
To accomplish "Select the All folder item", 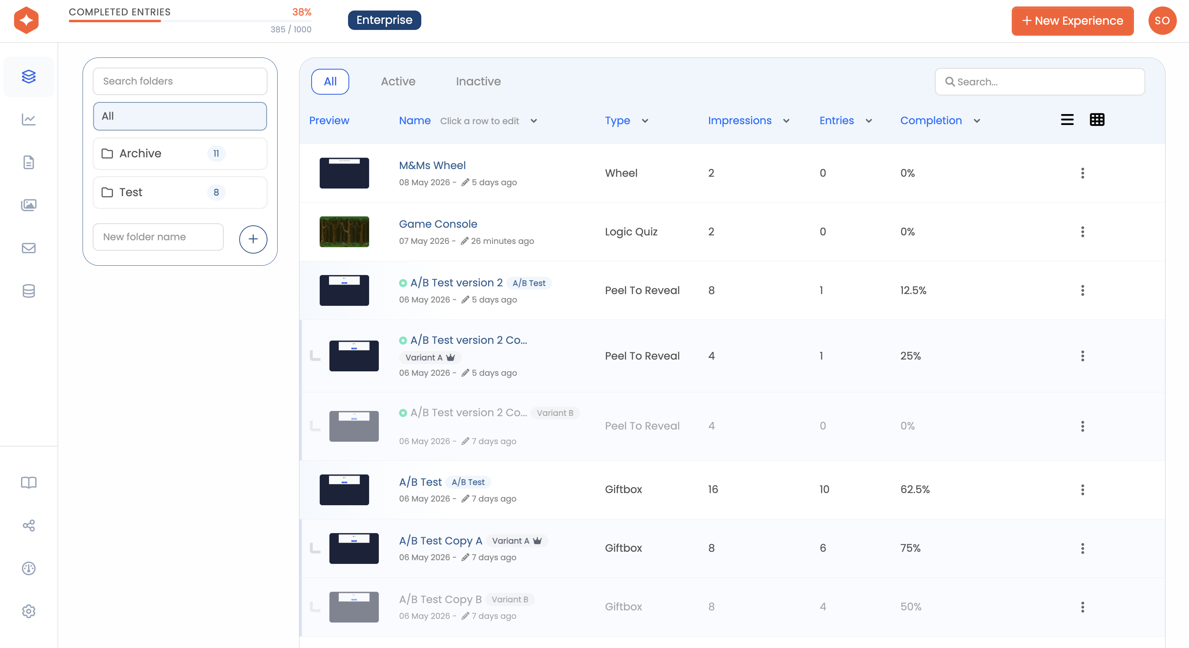I will 180,116.
